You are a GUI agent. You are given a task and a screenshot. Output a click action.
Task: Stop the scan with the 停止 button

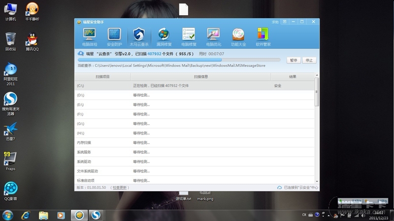click(309, 60)
